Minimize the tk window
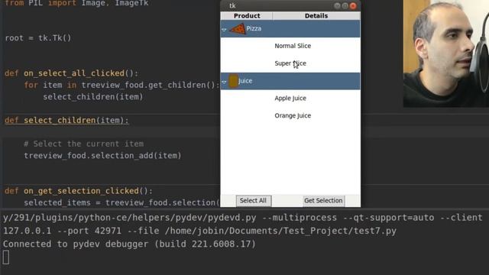The width and height of the screenshot is (489, 275). click(337, 6)
